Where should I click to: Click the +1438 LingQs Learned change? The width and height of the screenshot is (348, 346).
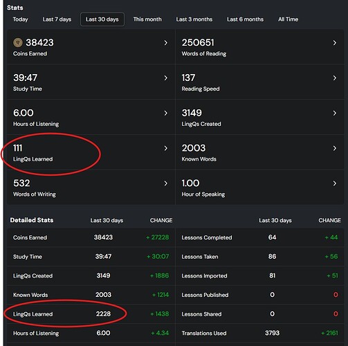[160, 314]
